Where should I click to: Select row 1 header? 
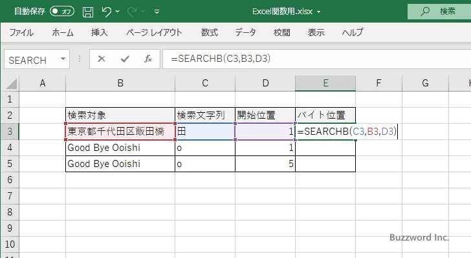pyautogui.click(x=10, y=99)
